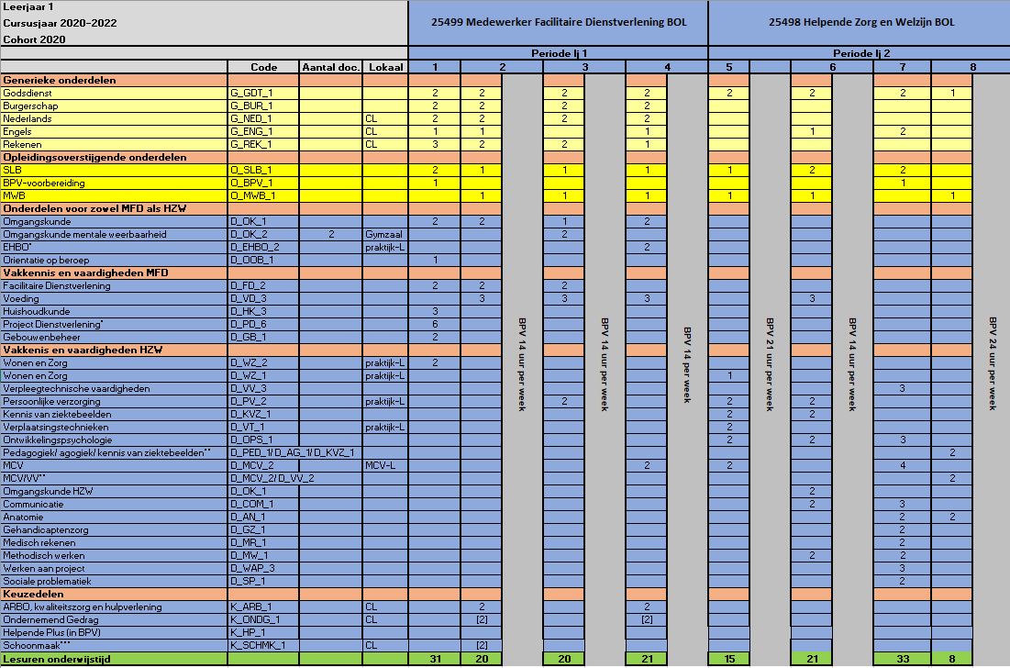Select the "Leerjaar 1" title text
Image resolution: width=1010 pixels, height=668 pixels.
pos(28,7)
